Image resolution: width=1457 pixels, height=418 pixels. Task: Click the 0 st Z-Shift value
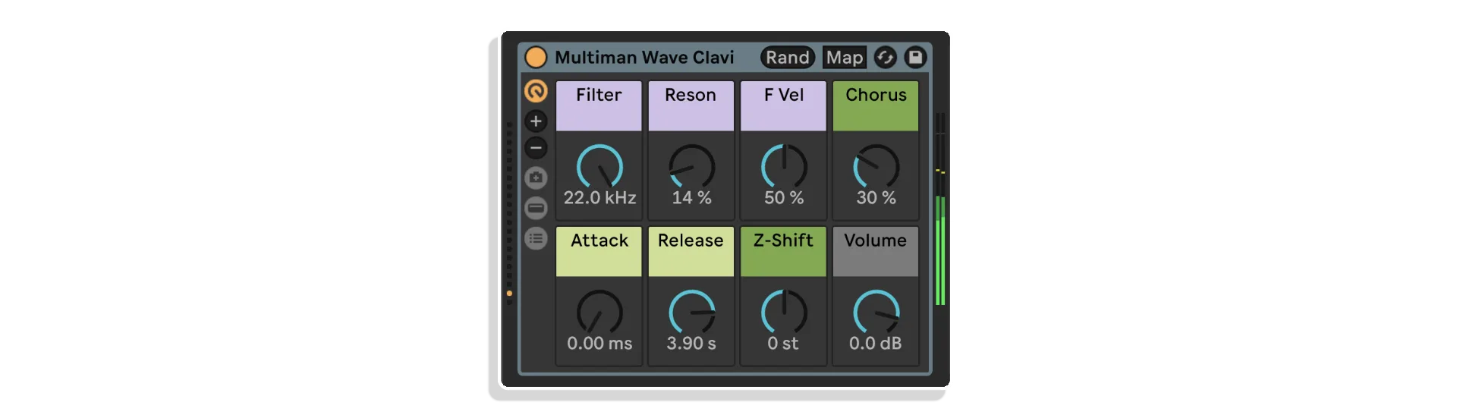coord(783,344)
